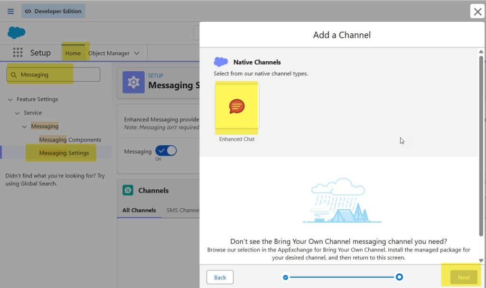Click the current second progress step
The width and height of the screenshot is (486, 288).
(x=399, y=277)
